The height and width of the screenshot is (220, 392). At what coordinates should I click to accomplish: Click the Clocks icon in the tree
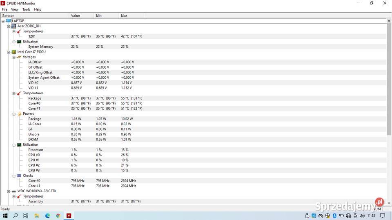pos(19,176)
